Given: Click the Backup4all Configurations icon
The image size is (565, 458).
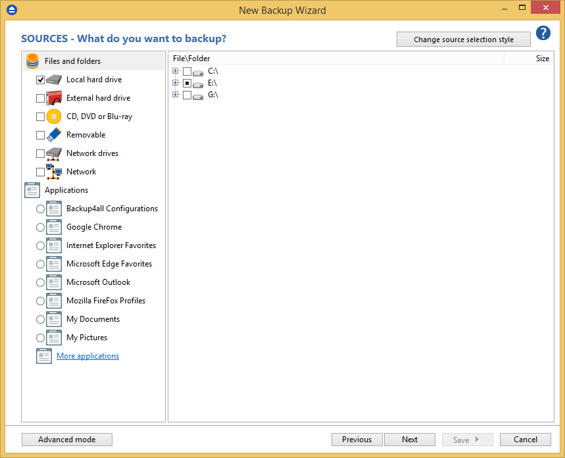Looking at the screenshot, I should [54, 209].
